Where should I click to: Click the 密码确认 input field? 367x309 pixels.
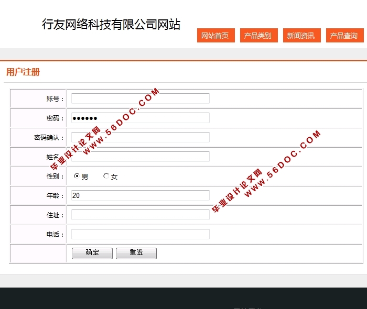[x=141, y=137]
